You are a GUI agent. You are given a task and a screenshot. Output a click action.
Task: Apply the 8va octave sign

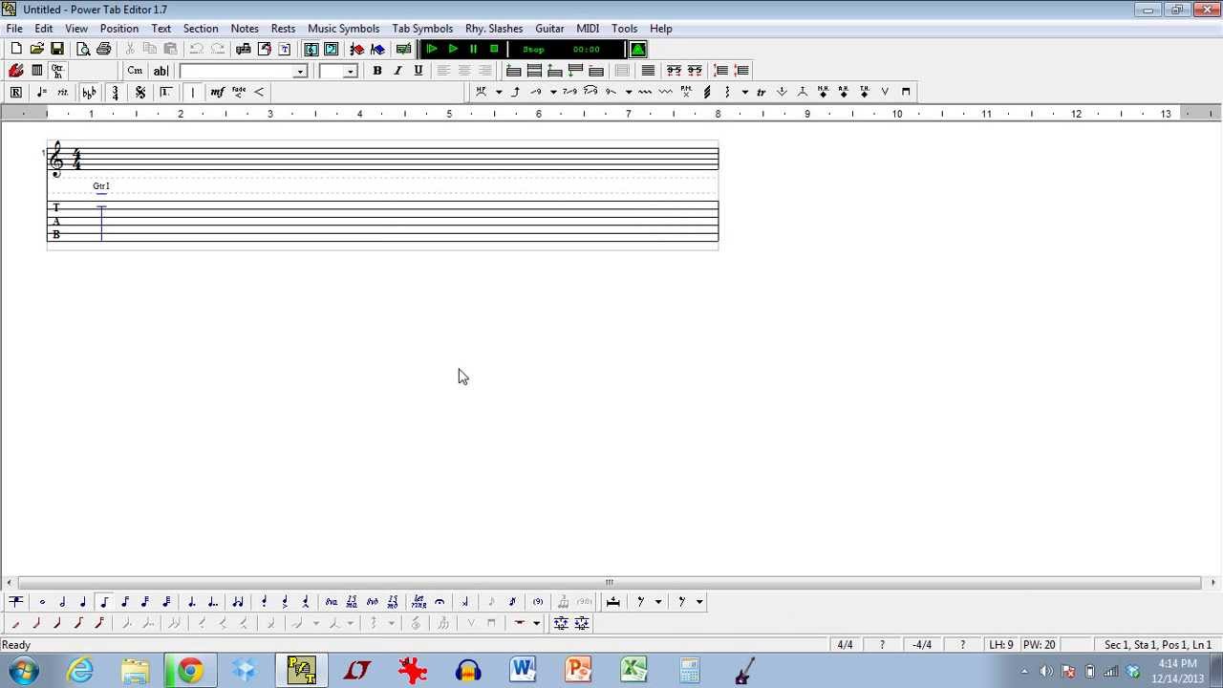pos(332,602)
